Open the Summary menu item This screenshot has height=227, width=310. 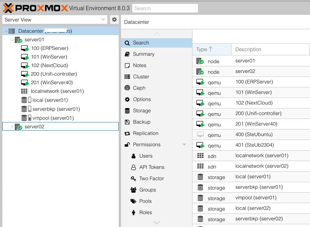[x=143, y=54]
